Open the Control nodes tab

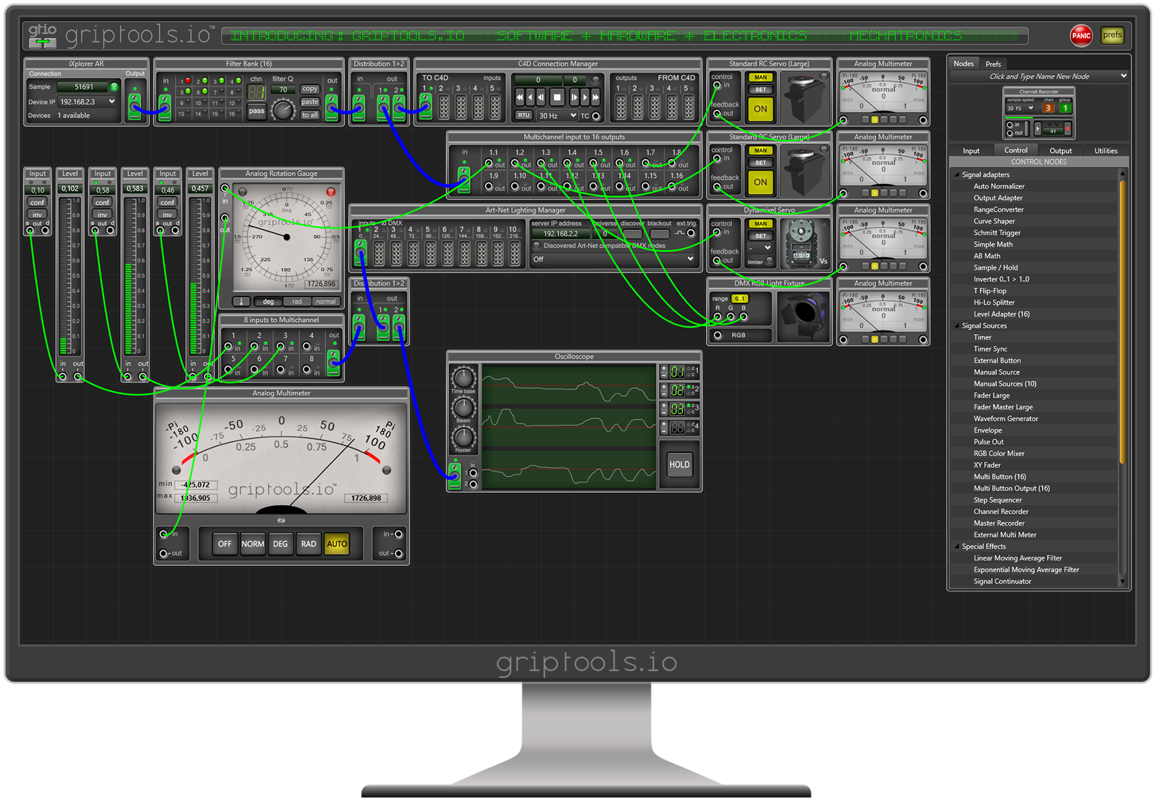coord(1016,150)
